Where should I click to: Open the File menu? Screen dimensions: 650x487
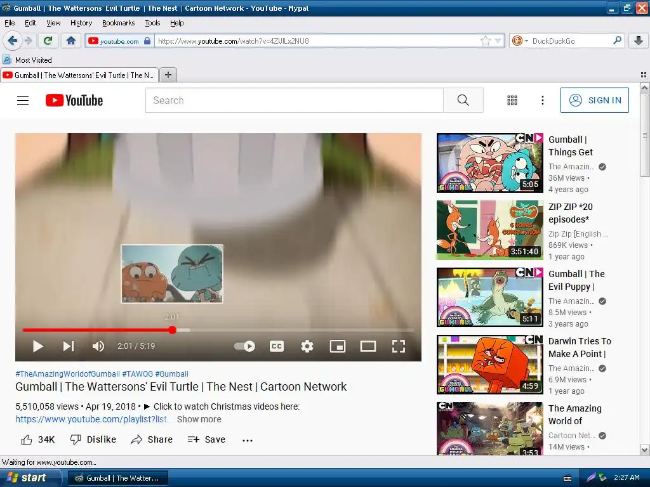click(x=10, y=23)
